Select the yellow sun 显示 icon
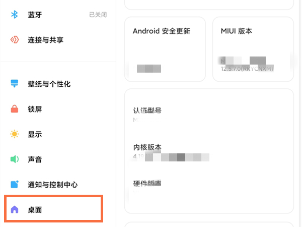This screenshot has height=227, width=302. pyautogui.click(x=15, y=134)
